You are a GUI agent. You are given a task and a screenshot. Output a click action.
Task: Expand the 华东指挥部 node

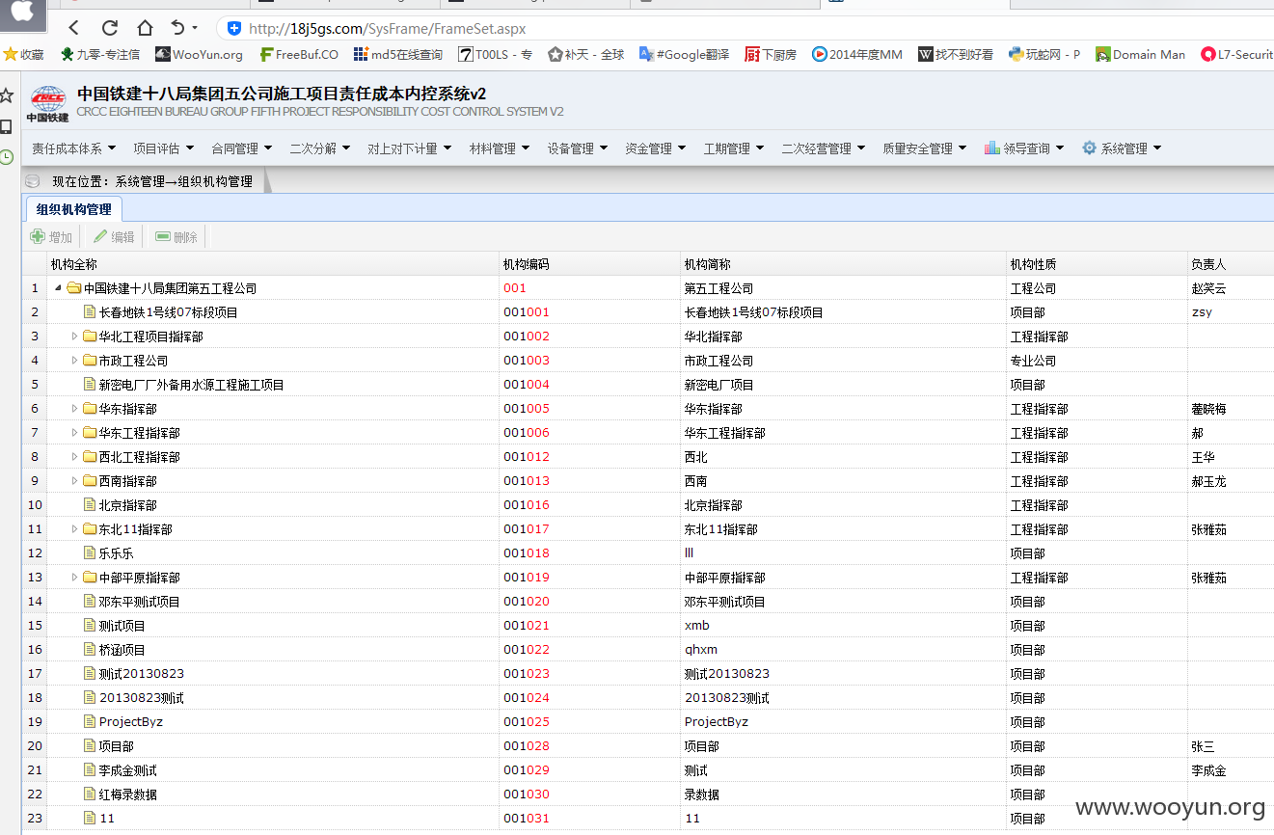pos(75,409)
